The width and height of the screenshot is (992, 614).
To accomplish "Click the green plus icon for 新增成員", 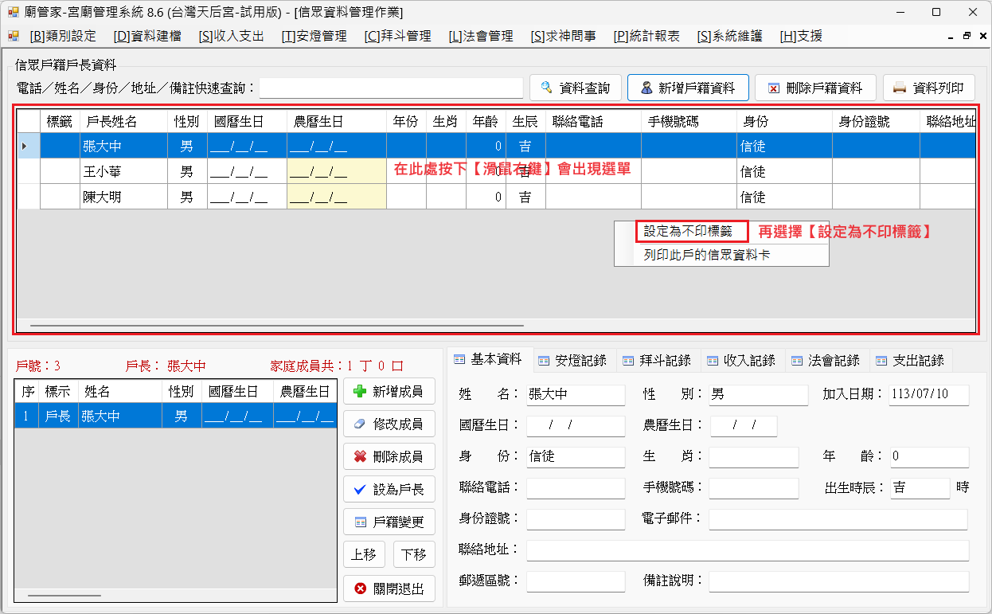I will coord(360,391).
